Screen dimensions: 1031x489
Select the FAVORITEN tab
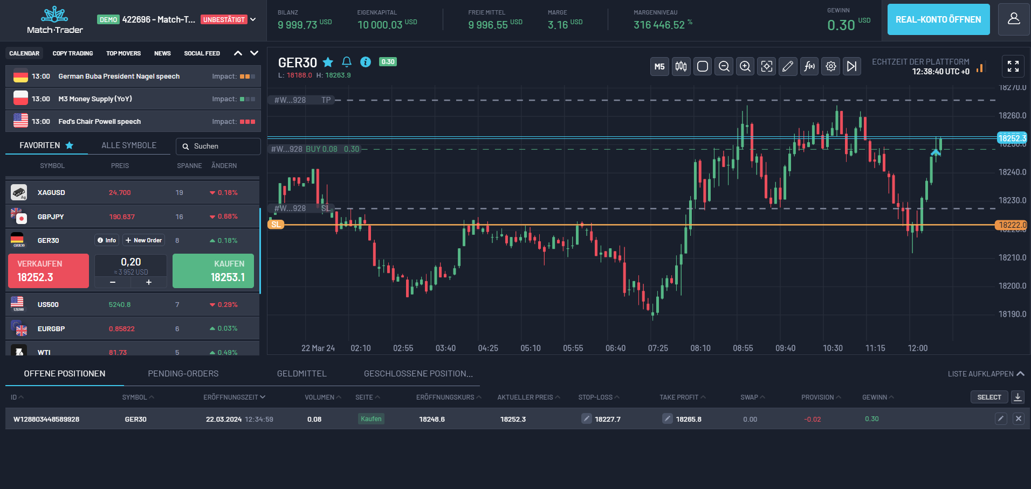(x=46, y=145)
